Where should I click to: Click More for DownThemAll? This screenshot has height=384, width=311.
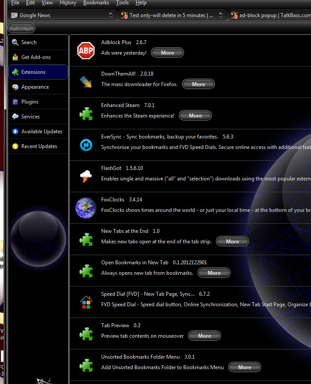(198, 84)
